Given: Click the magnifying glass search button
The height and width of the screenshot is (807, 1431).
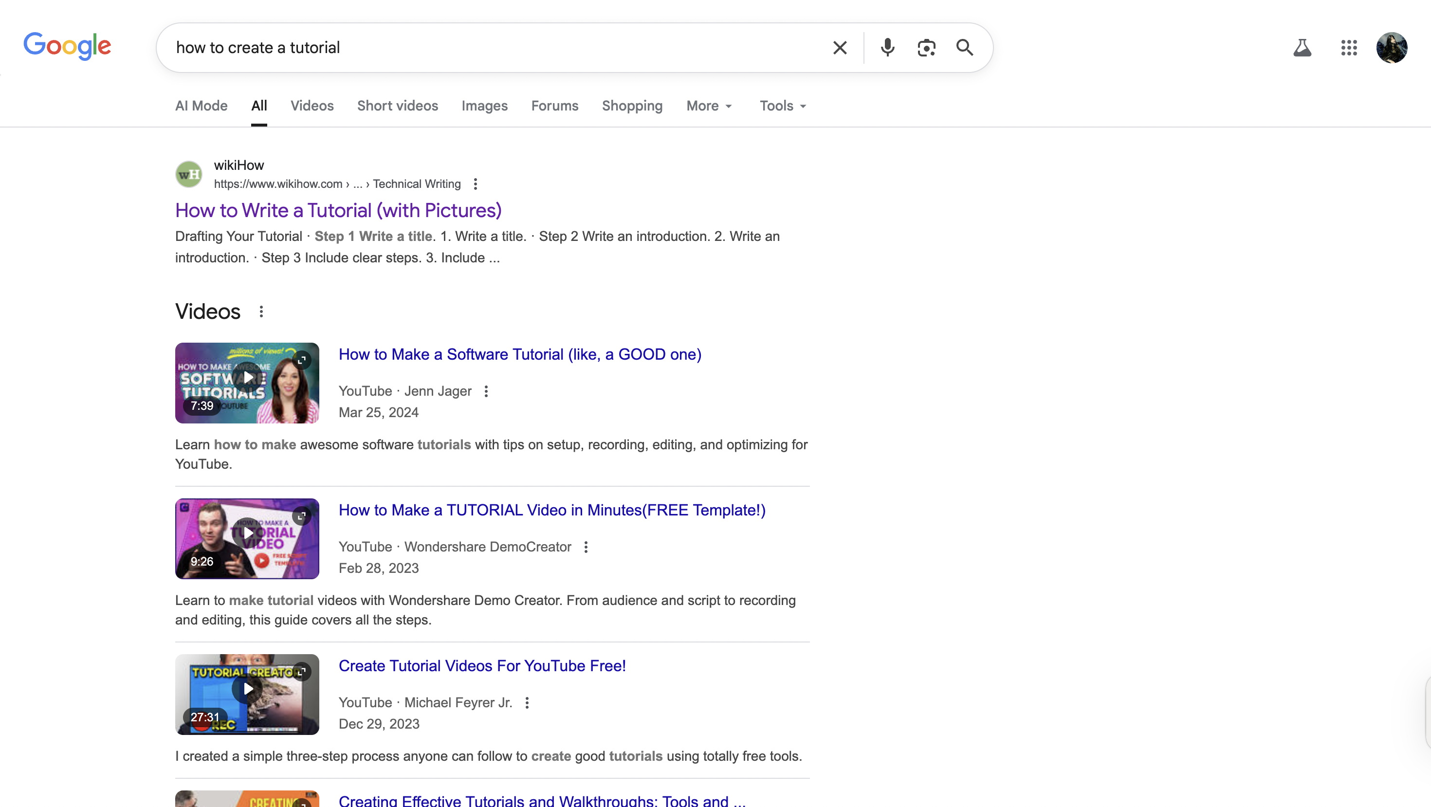Looking at the screenshot, I should (x=964, y=48).
